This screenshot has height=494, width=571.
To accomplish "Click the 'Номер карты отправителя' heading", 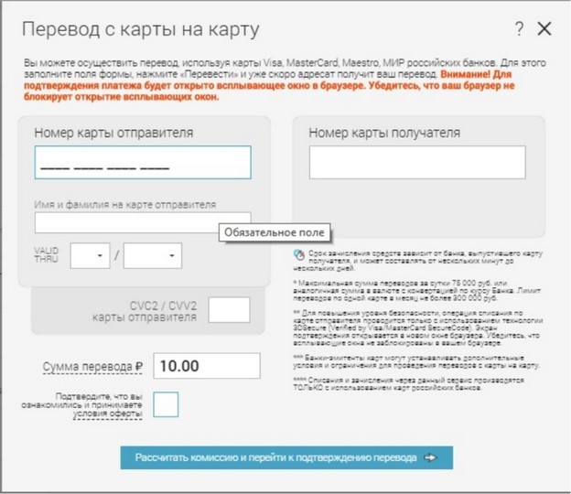I will pyautogui.click(x=113, y=133).
